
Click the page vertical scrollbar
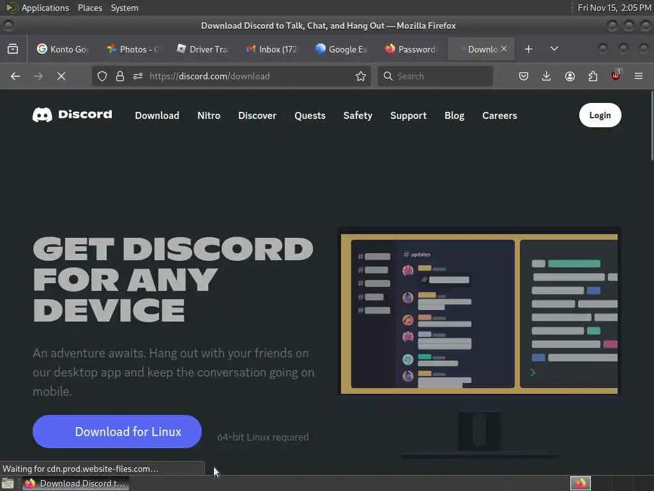[651, 126]
